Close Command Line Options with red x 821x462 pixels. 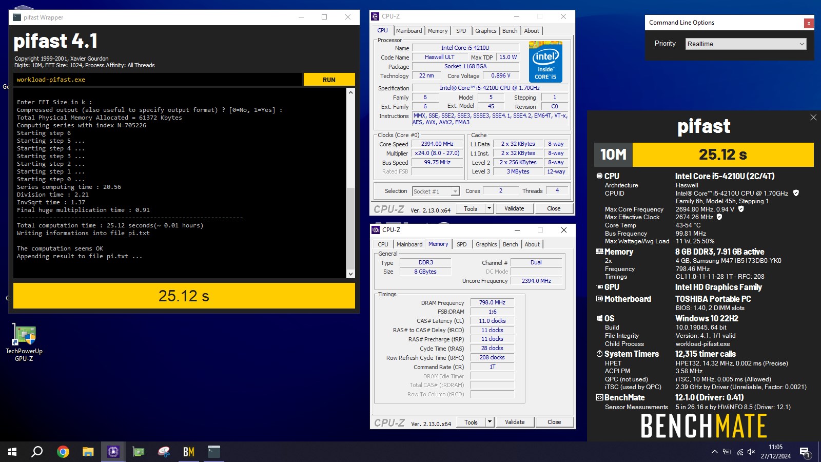point(809,23)
